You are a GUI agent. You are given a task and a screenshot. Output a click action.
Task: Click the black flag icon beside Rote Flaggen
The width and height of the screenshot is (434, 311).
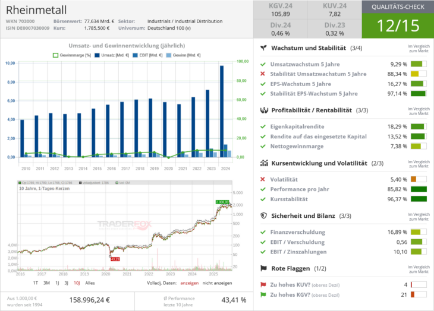coord(263,268)
